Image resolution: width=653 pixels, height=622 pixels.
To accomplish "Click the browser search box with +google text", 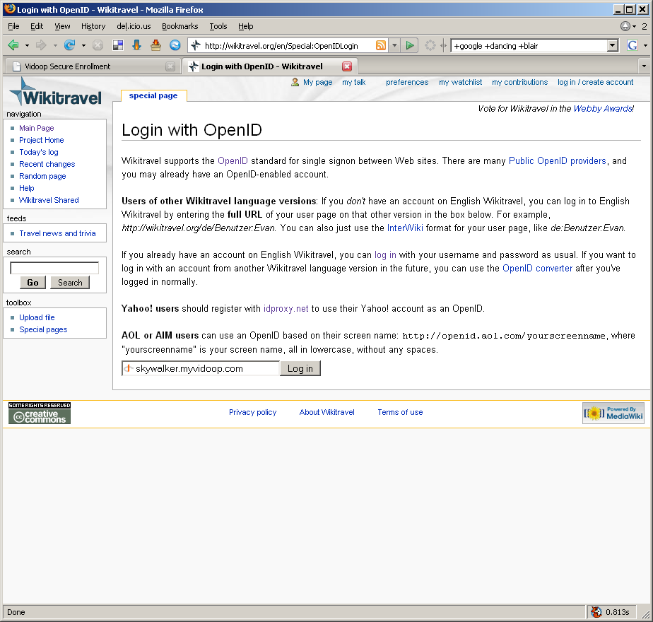I will [529, 46].
